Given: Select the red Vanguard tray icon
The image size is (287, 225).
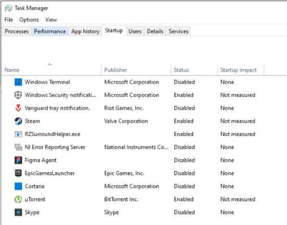Looking at the screenshot, I should pyautogui.click(x=18, y=108).
